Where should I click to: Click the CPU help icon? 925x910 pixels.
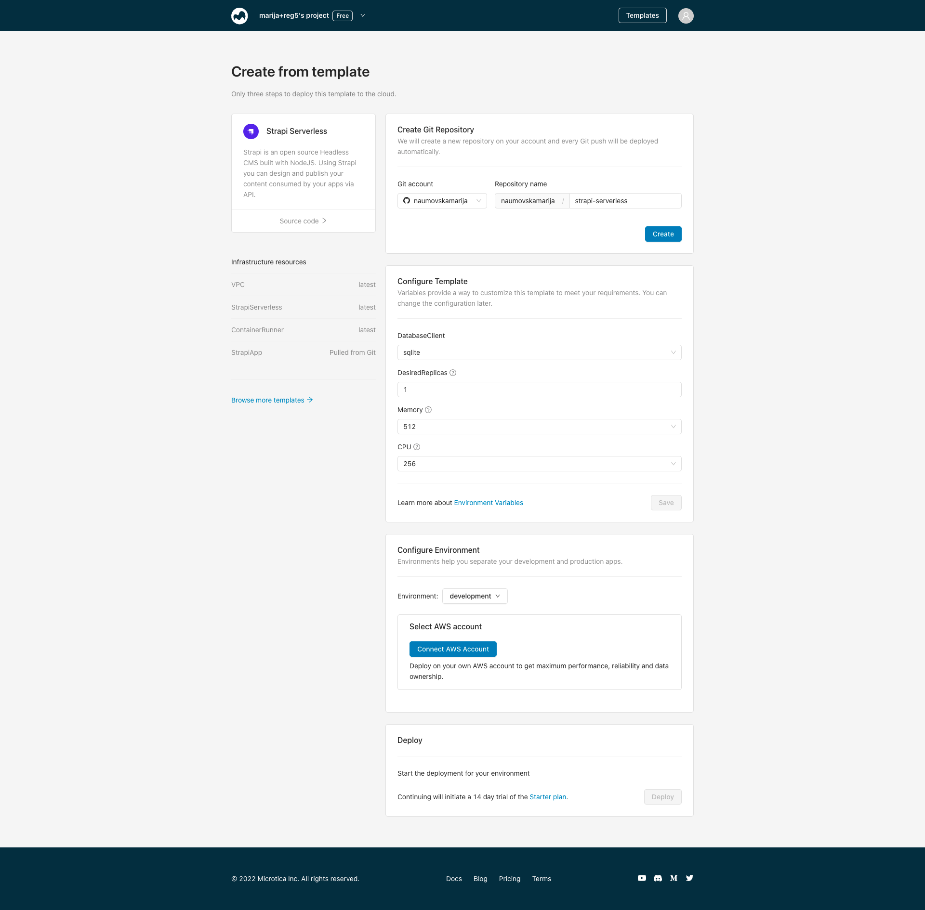click(x=417, y=447)
